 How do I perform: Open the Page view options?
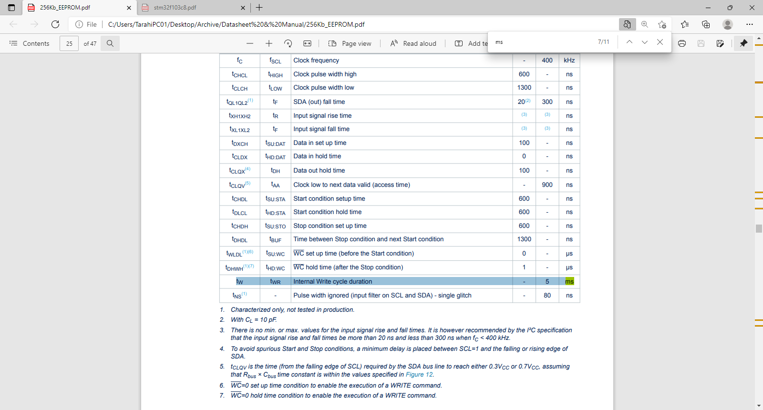[350, 43]
